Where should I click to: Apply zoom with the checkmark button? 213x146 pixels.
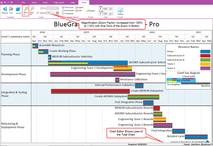click(x=57, y=13)
